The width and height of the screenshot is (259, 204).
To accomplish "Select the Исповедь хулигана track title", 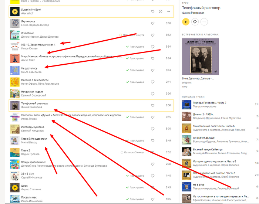I will click(33, 127).
